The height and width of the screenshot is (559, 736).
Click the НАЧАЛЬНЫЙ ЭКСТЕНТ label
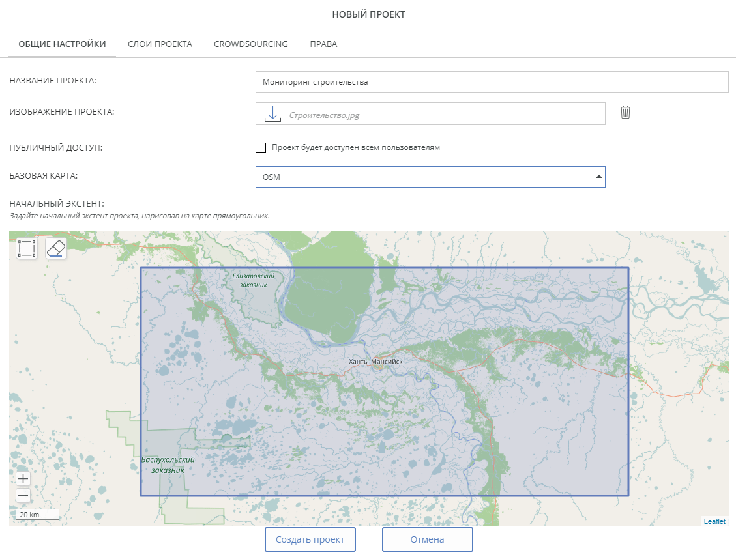[57, 203]
